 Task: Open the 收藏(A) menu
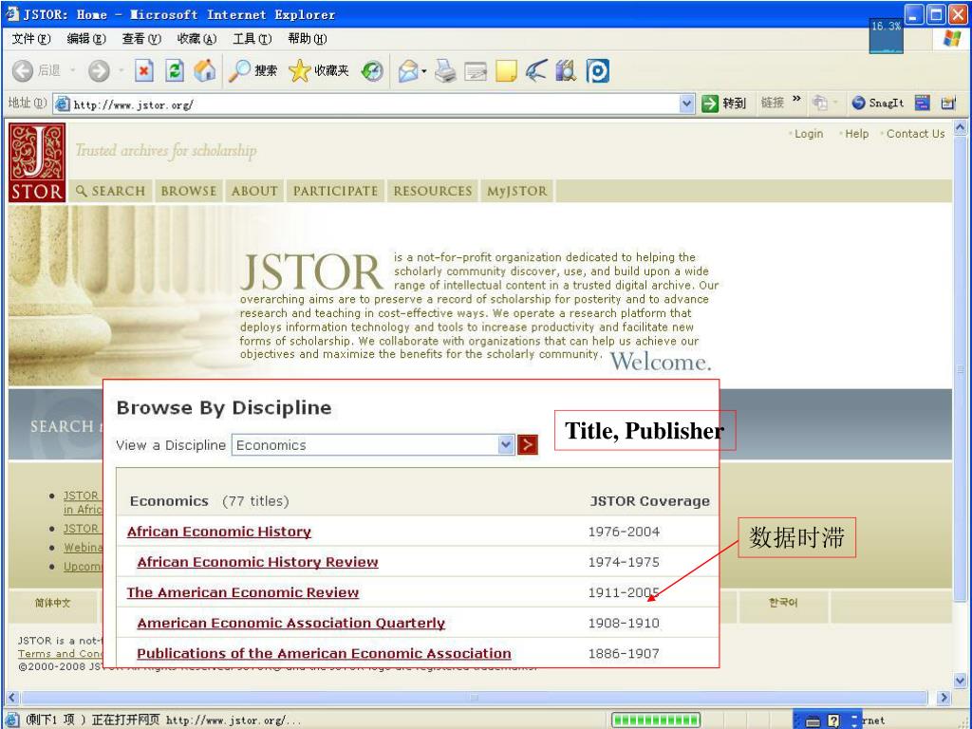tap(196, 38)
